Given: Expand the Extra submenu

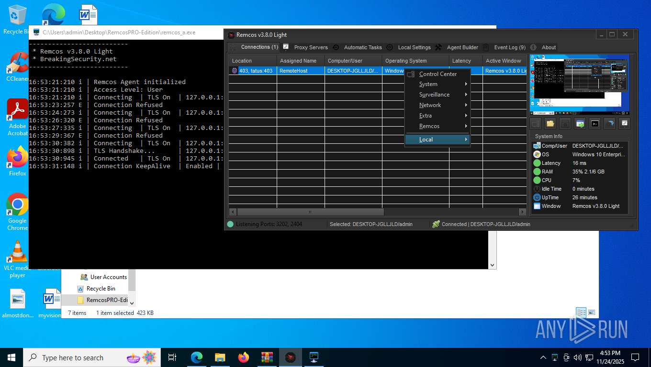Looking at the screenshot, I should [438, 116].
